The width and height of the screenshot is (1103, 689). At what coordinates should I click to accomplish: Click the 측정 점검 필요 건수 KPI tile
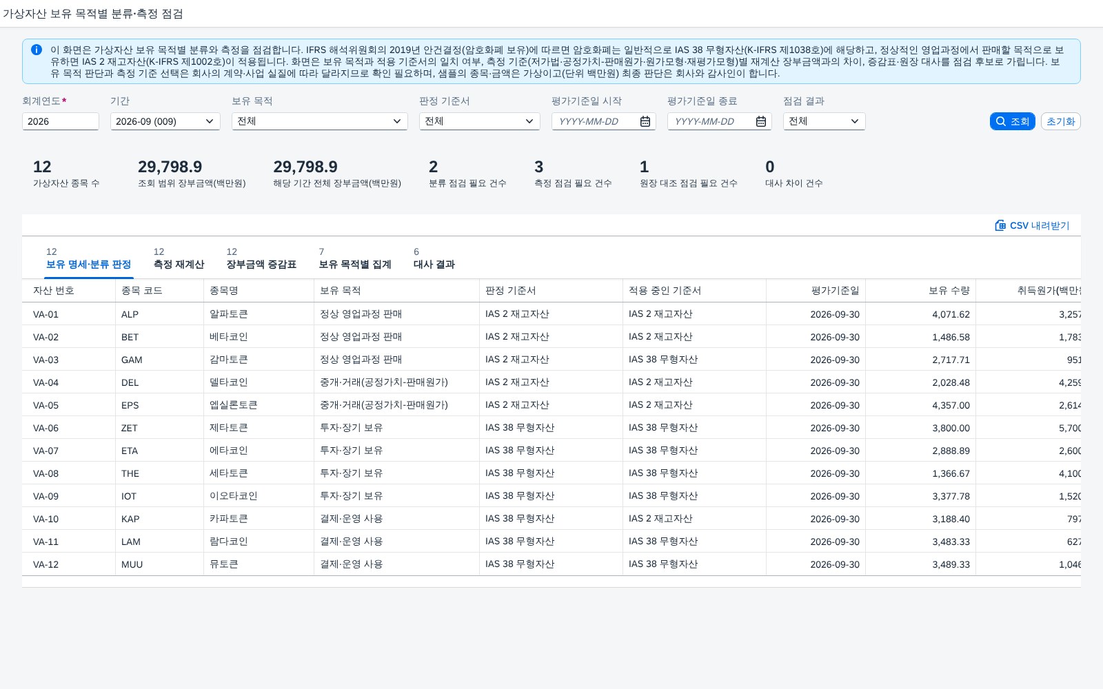[573, 174]
